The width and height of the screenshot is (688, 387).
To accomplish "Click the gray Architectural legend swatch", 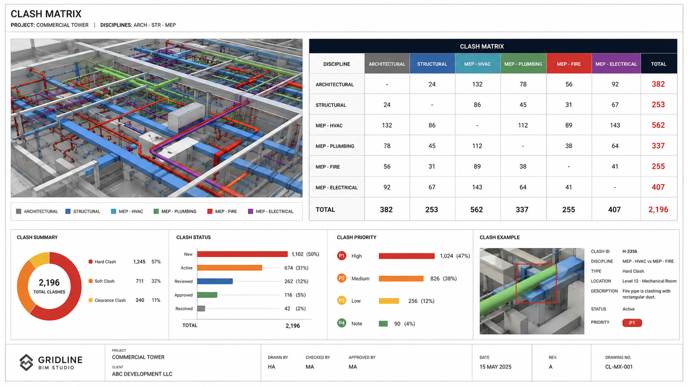I will [18, 212].
